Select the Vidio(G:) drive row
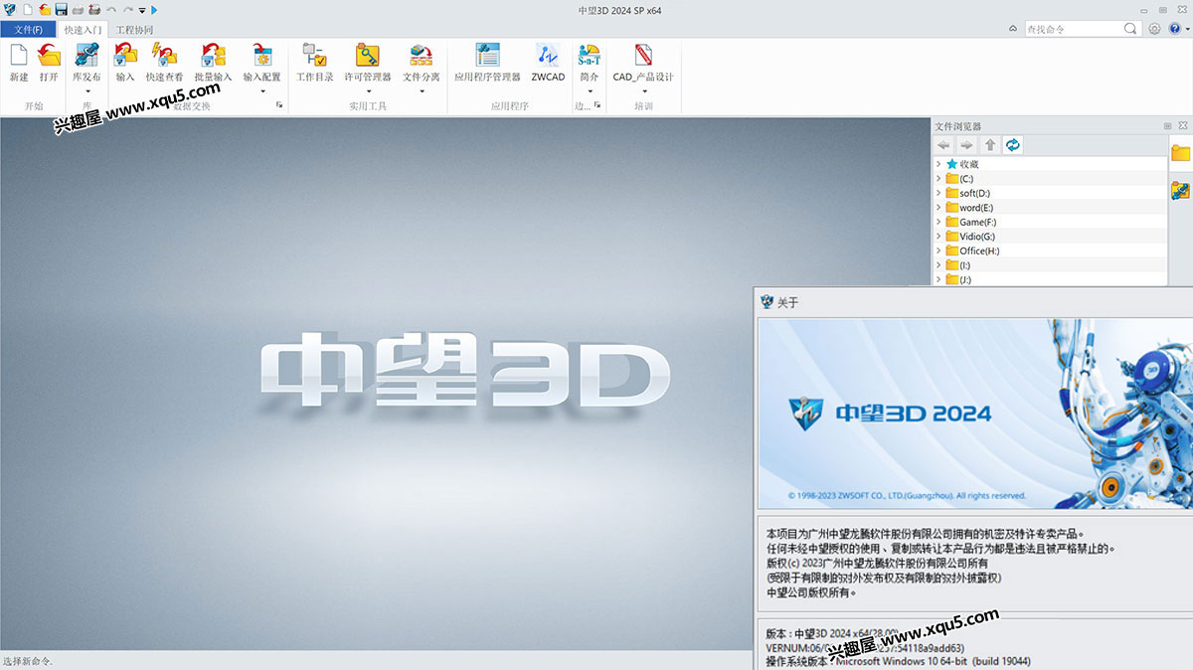 [1050, 237]
